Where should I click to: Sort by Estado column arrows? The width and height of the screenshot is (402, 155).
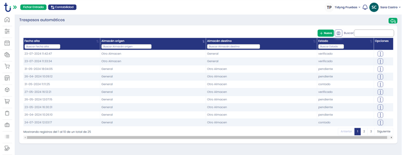tap(371, 41)
